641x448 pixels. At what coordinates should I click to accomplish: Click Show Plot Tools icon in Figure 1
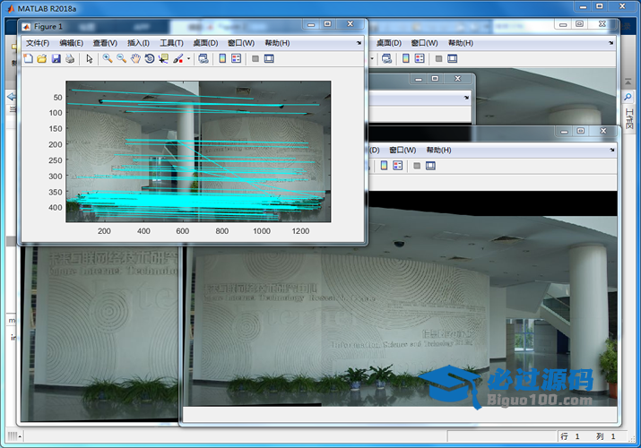coord(268,59)
